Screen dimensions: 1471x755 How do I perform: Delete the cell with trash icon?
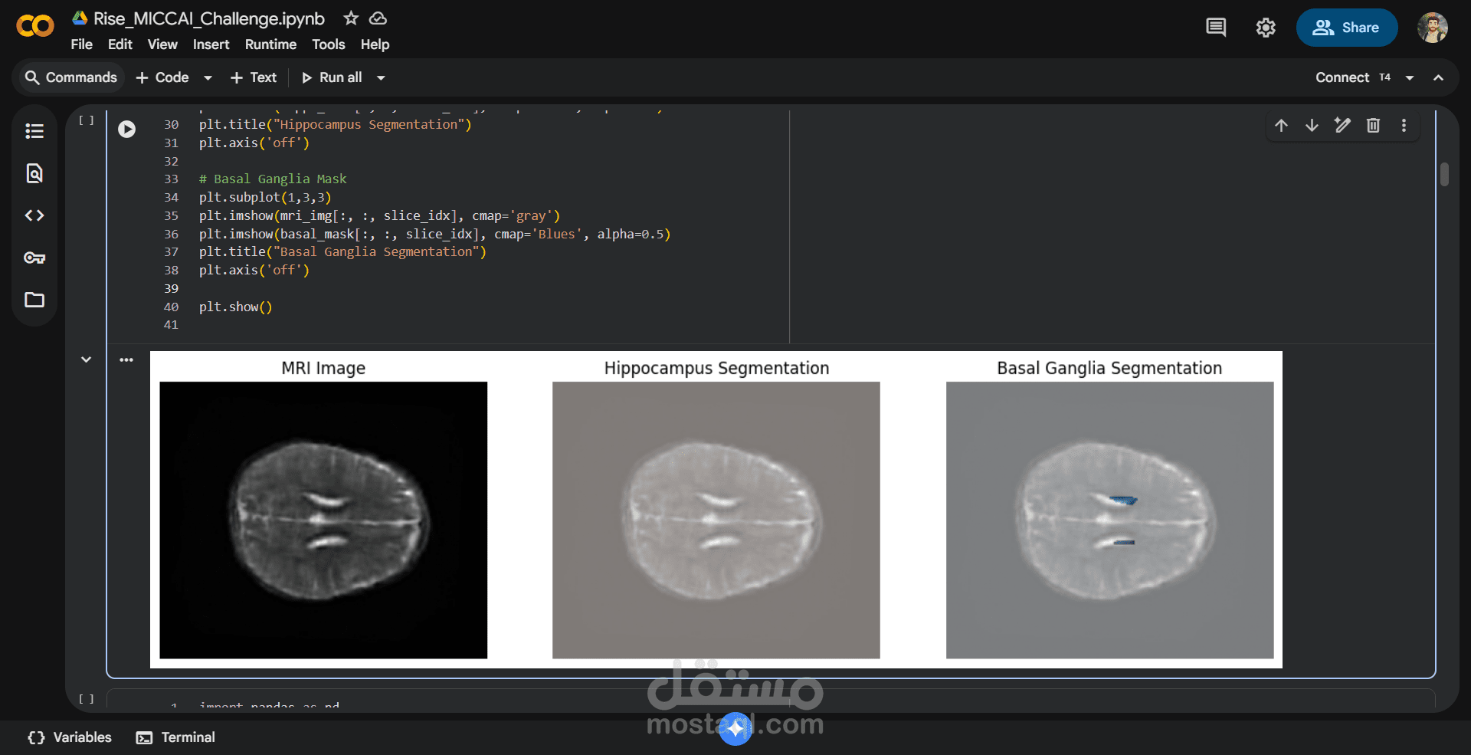(x=1373, y=125)
